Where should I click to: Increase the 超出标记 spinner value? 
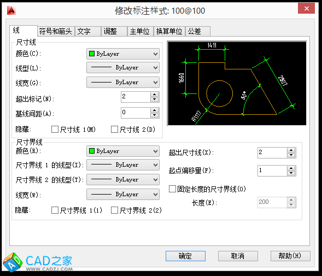pos(154,95)
